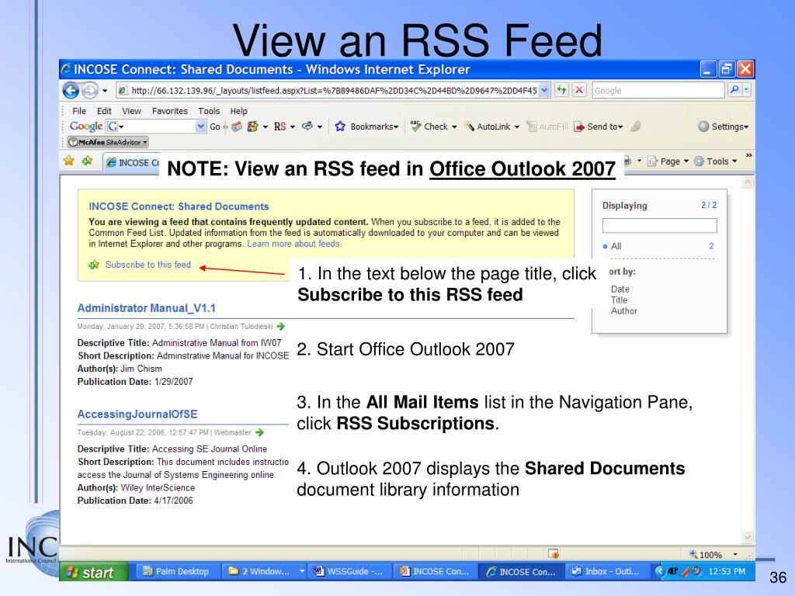Click the Send to toolbar button

click(x=599, y=126)
